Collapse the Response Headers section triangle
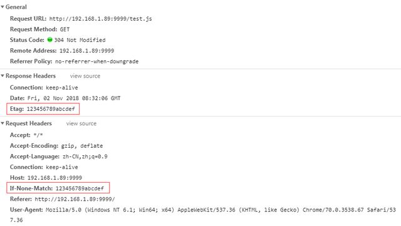 click(3, 76)
